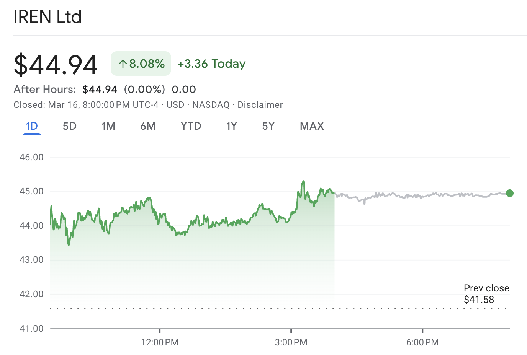Click the 12:00 PM axis tick label
The width and height of the screenshot is (527, 355).
point(160,342)
